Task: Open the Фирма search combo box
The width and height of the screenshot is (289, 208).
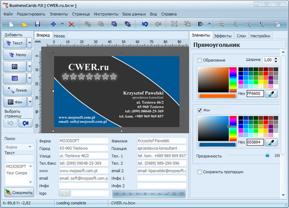Action: (x=19, y=147)
